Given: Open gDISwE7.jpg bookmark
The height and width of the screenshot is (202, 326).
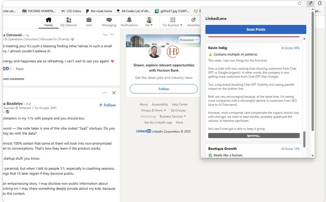Looking at the screenshot, I should click(172, 11).
